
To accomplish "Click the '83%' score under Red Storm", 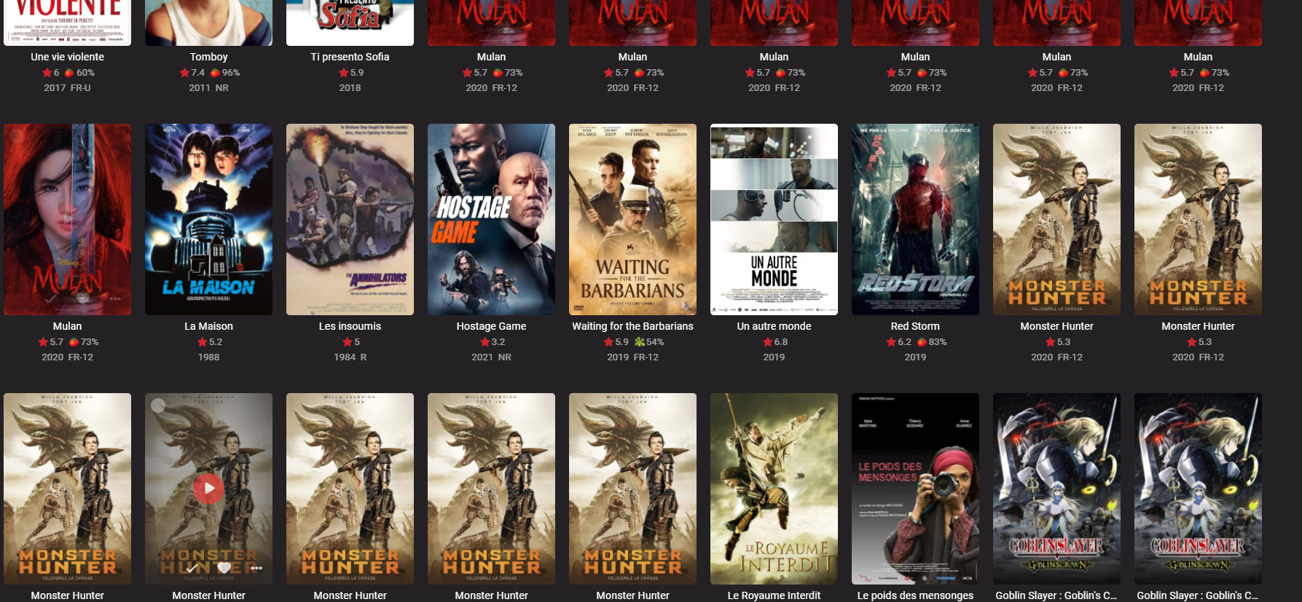I will pyautogui.click(x=938, y=342).
